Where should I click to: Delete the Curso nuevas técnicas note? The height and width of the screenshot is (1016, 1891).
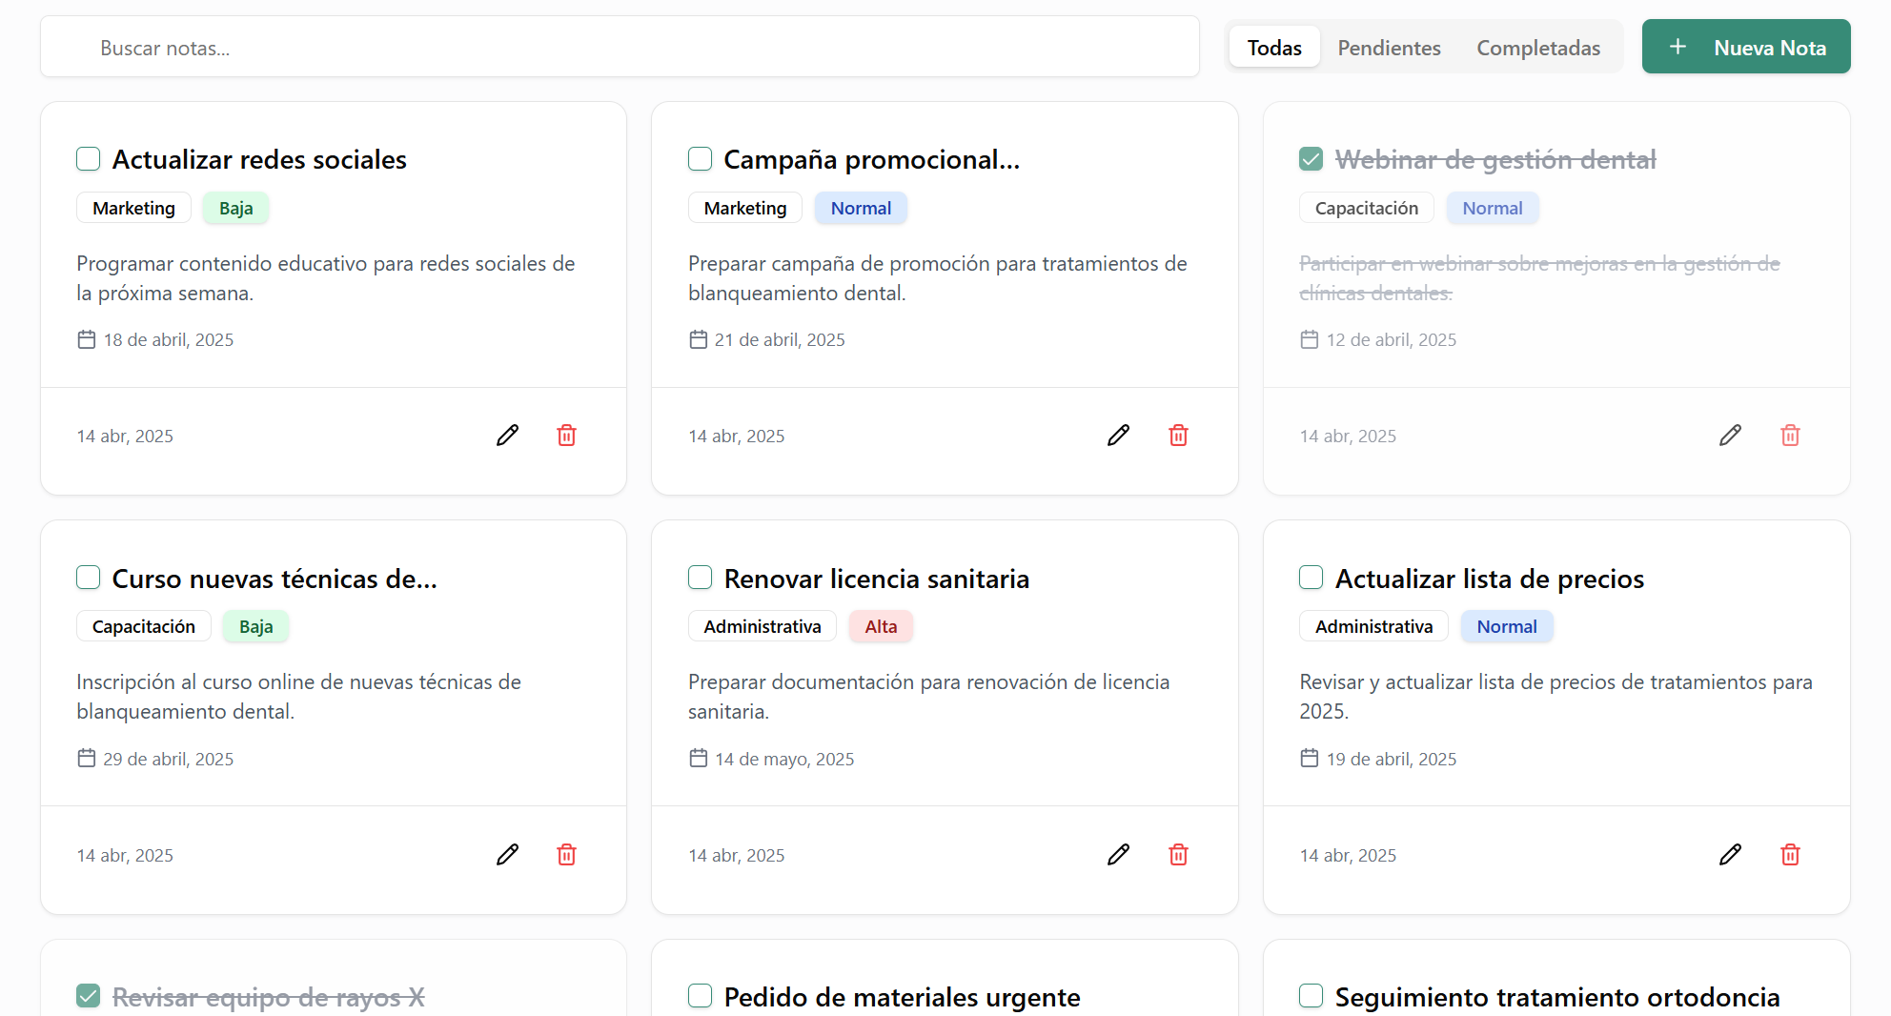pyautogui.click(x=566, y=855)
